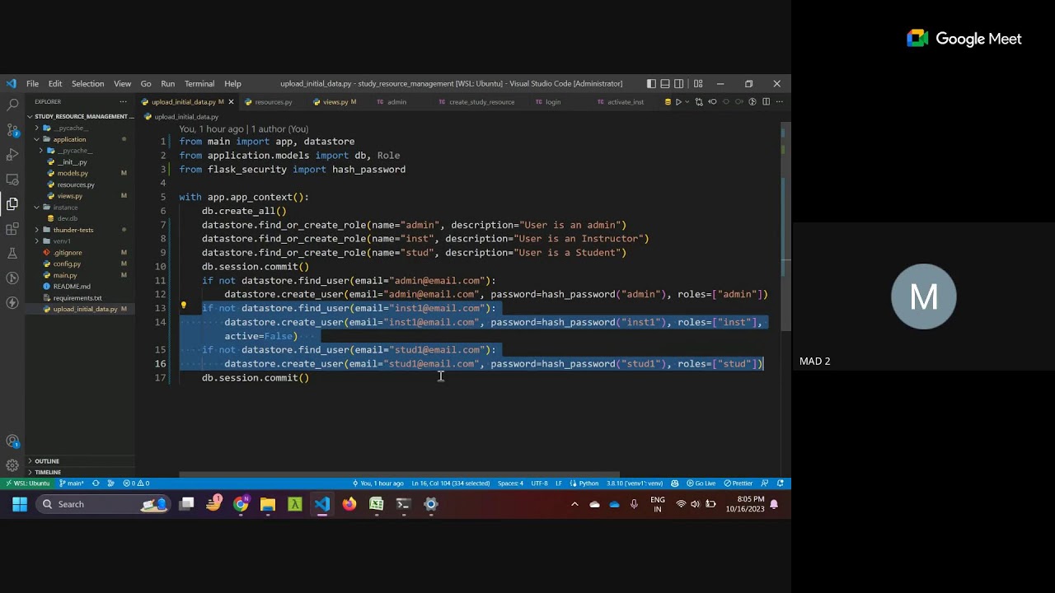This screenshot has height=593, width=1055.
Task: Click the lightbulb code action on line 13
Action: [183, 306]
